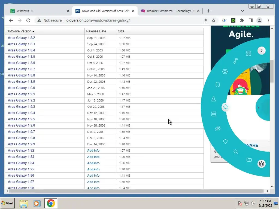This screenshot has width=279, height=209.
Task: Open Windows Explorer from the taskbar
Action: [24, 203]
